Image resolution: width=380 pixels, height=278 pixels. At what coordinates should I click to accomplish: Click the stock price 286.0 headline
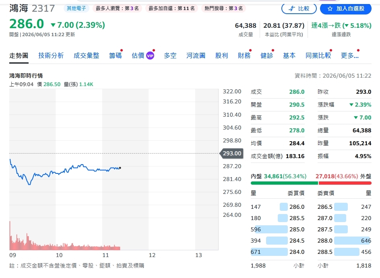coord(27,24)
